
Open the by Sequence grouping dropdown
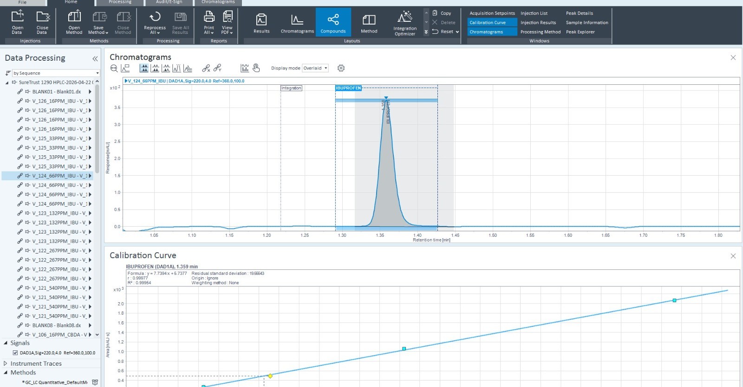tap(56, 73)
